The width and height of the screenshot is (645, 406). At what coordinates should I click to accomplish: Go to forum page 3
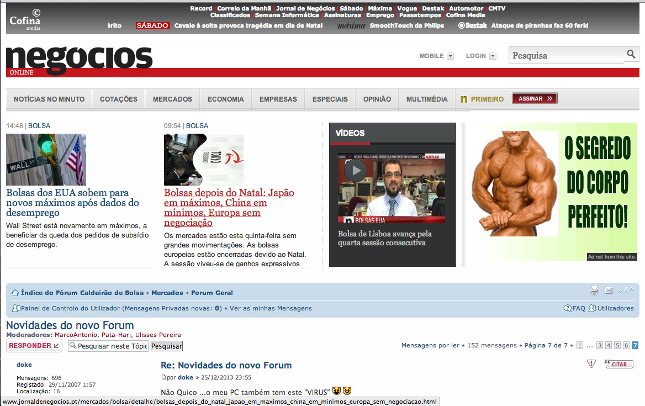click(x=600, y=345)
